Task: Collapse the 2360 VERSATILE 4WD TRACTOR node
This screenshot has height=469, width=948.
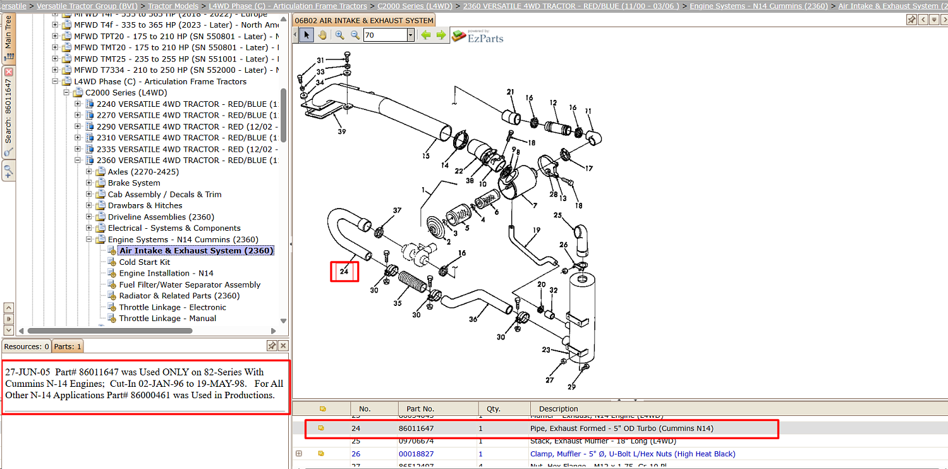Action: [x=78, y=161]
